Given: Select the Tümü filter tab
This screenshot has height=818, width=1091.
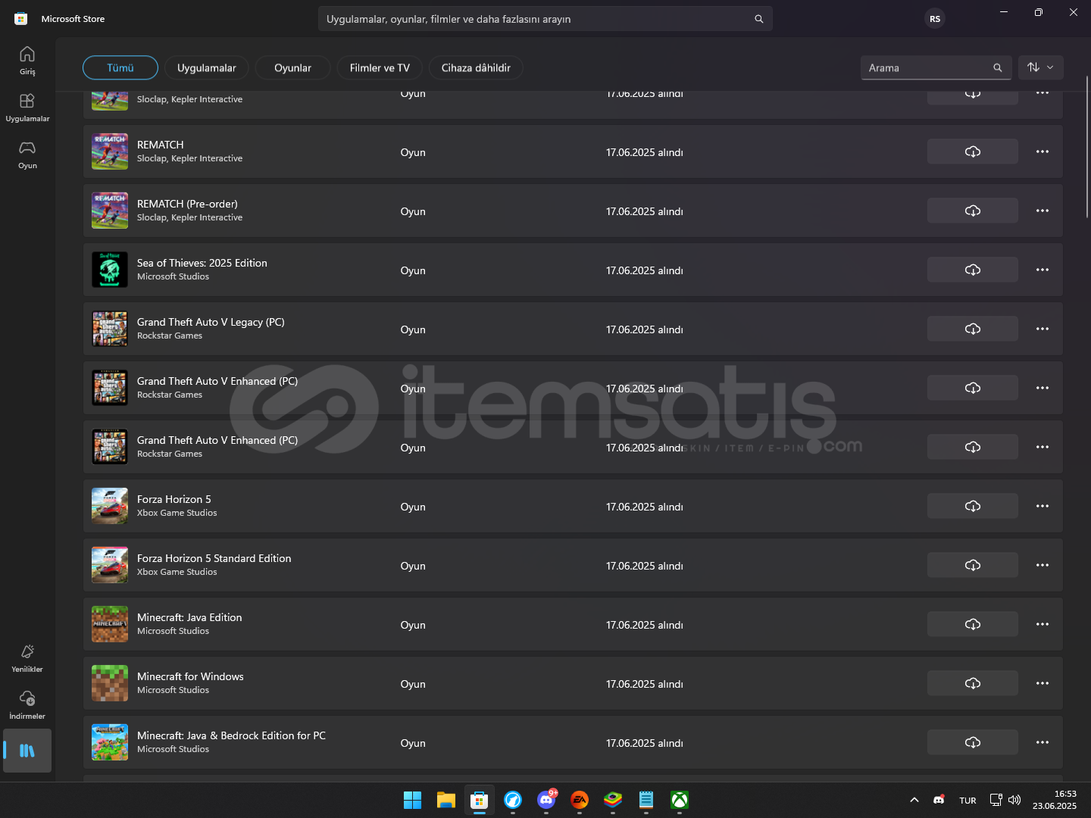Looking at the screenshot, I should point(120,67).
